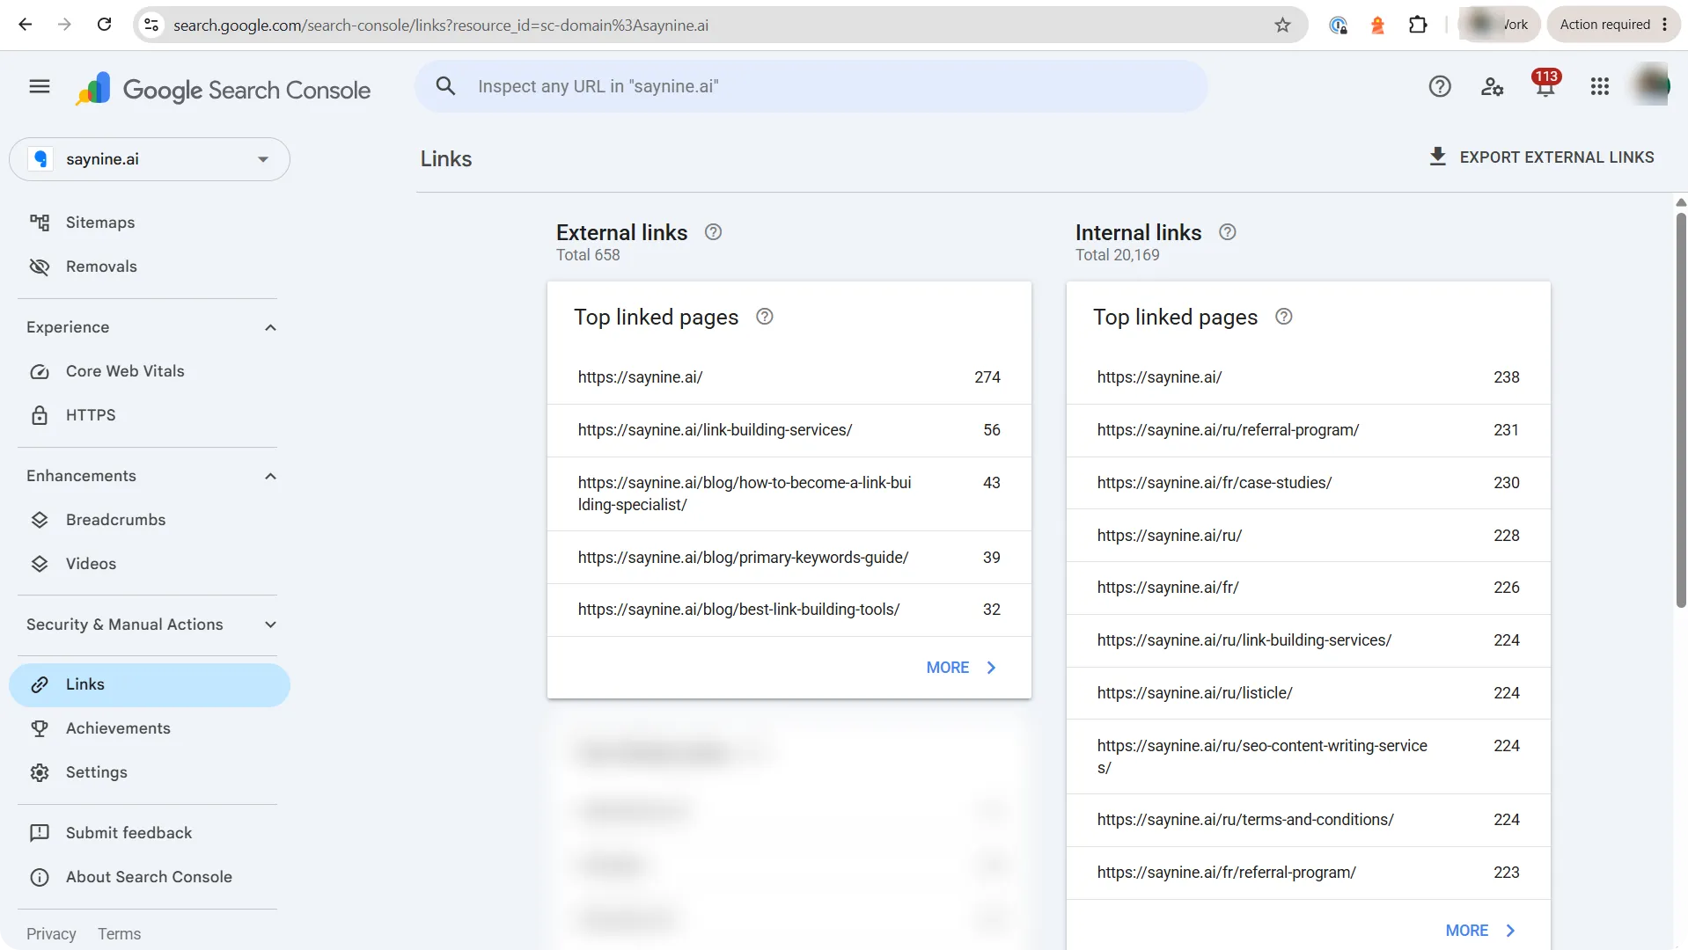Open Breadcrumbs enhancement report
The height and width of the screenshot is (950, 1688).
(x=150, y=520)
